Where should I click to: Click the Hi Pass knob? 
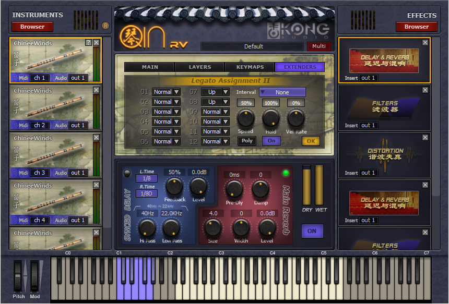click(147, 228)
